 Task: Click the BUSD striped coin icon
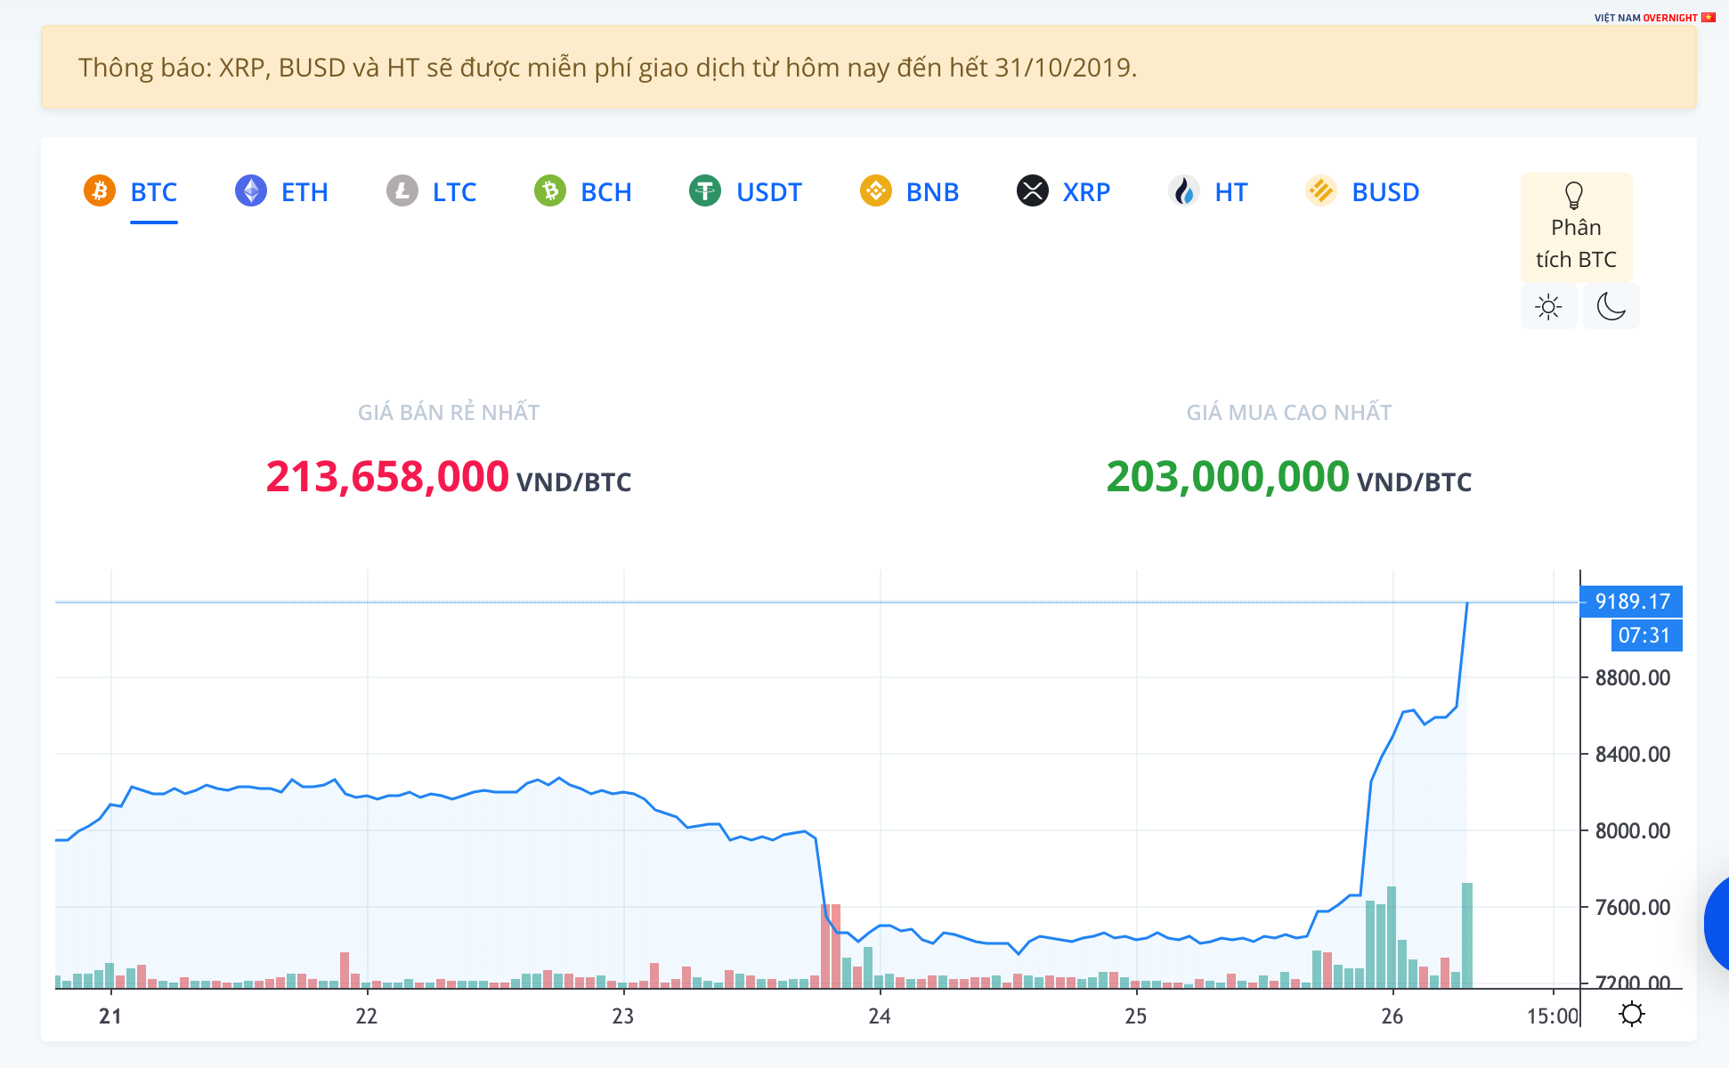click(1320, 190)
